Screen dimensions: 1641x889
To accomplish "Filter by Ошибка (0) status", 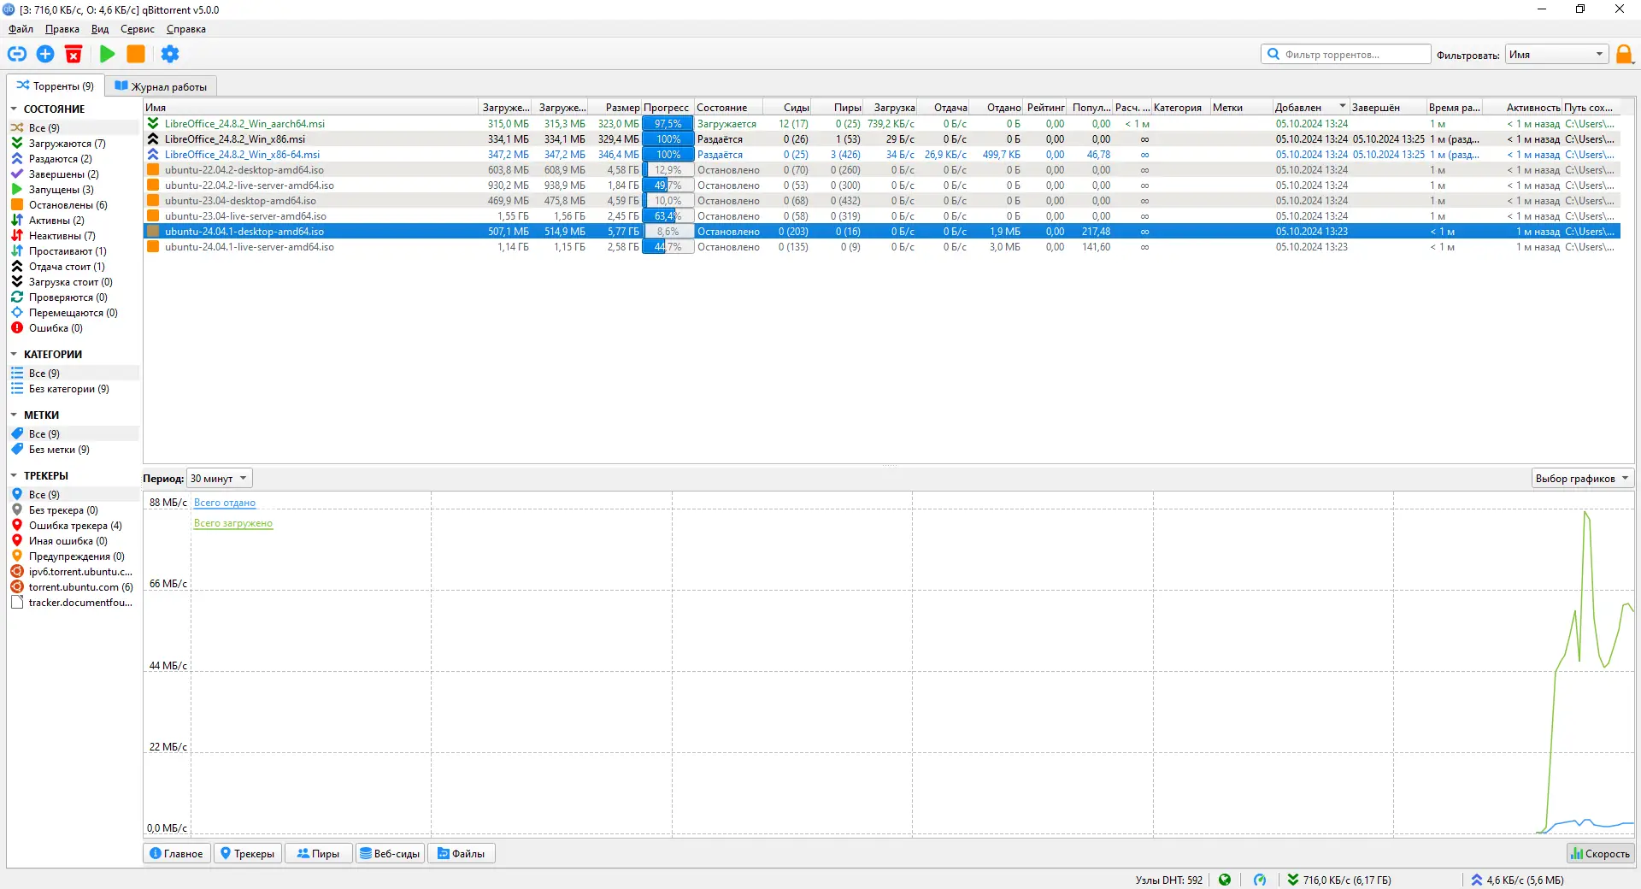I will click(74, 328).
